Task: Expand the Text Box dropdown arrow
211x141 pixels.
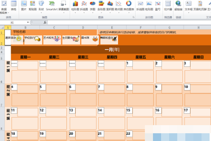Action: point(188,13)
